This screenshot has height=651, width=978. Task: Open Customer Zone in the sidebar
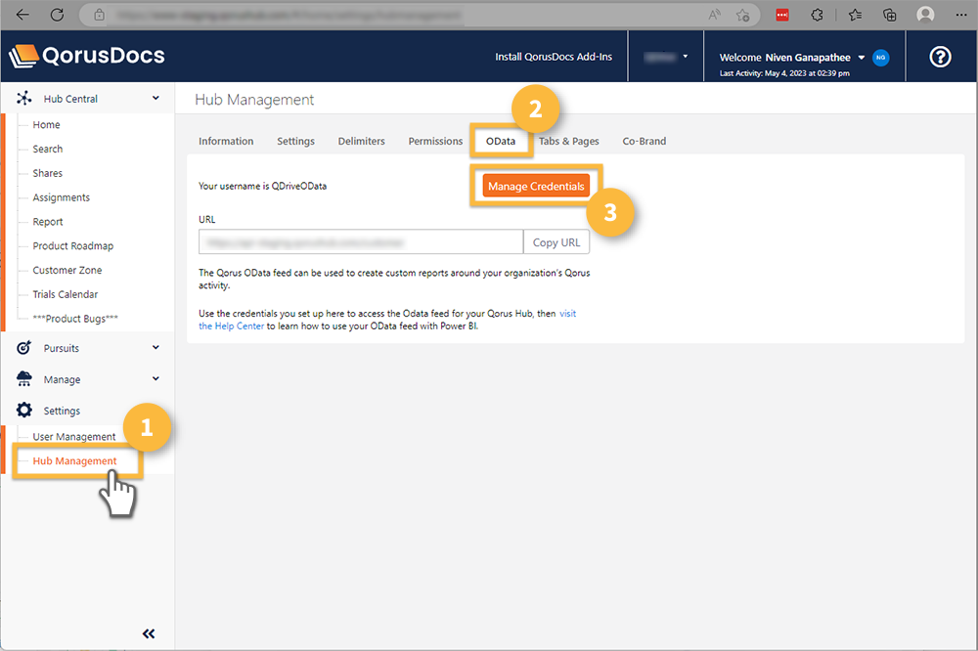click(67, 270)
